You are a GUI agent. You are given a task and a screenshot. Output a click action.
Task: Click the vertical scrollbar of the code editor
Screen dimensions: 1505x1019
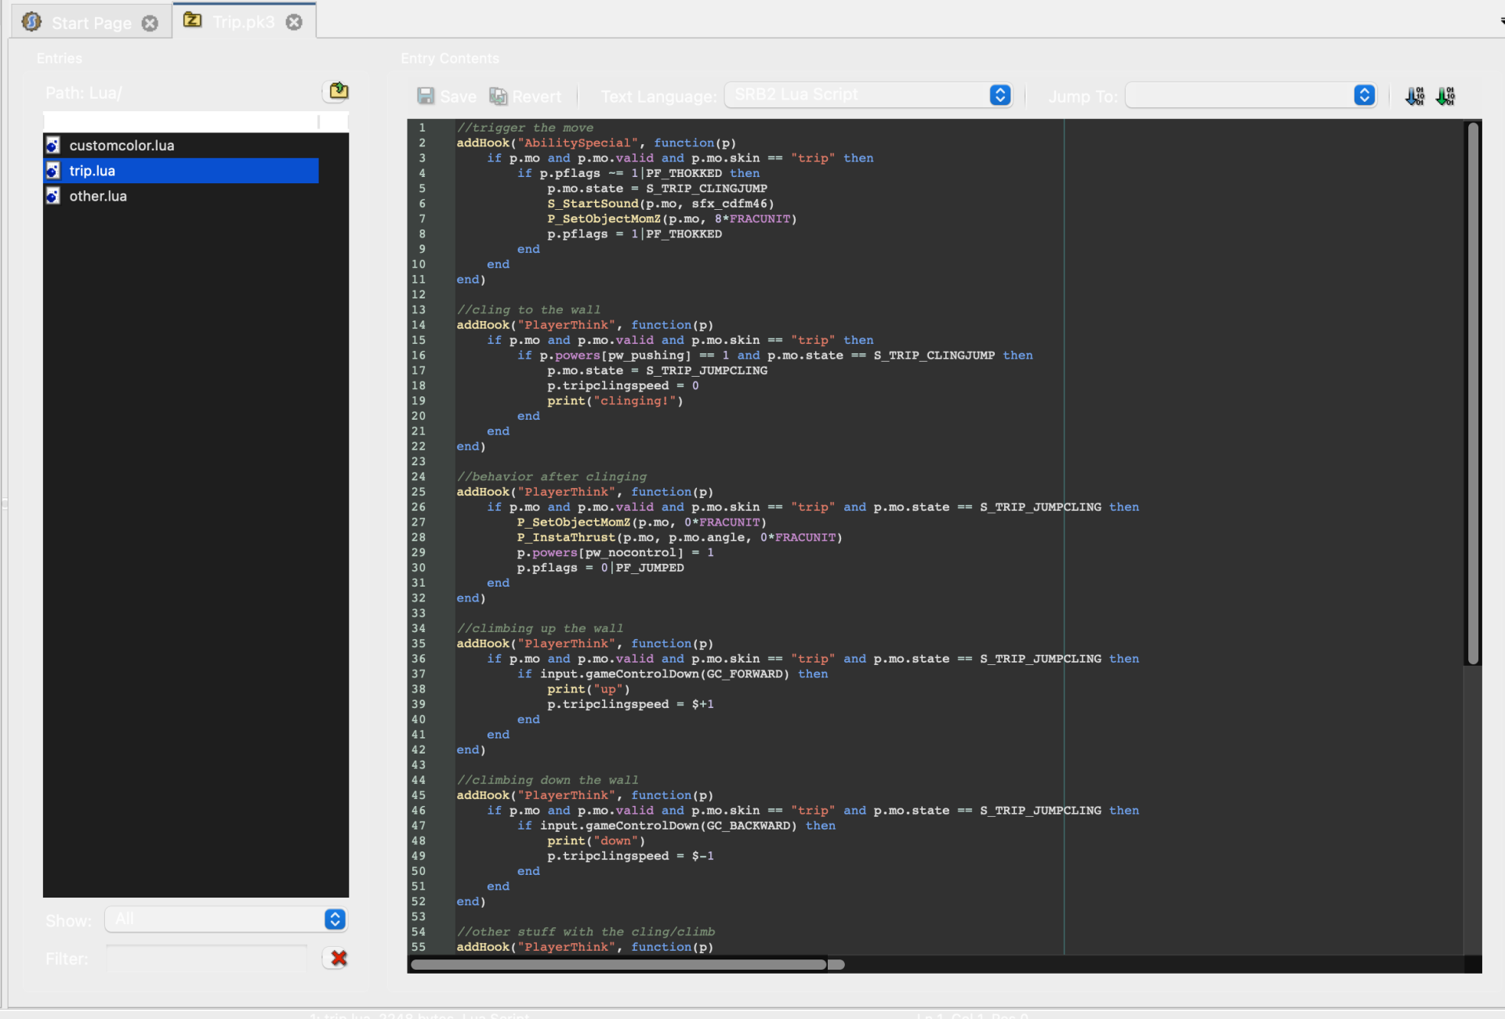(1474, 394)
